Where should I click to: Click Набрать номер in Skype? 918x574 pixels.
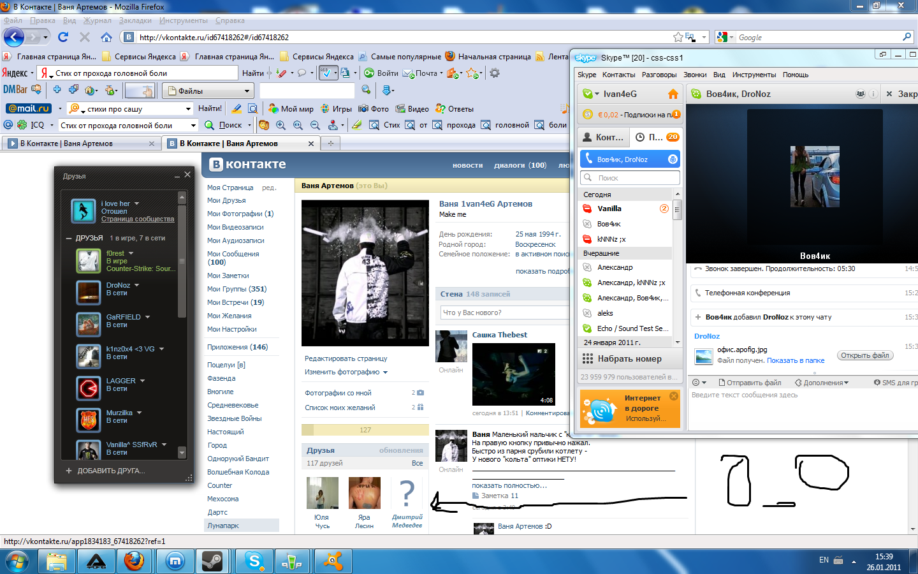pyautogui.click(x=630, y=358)
